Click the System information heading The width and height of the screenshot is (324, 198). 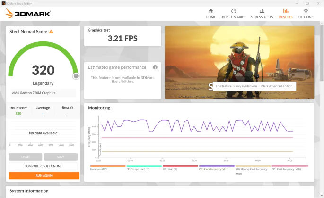[x=29, y=191]
